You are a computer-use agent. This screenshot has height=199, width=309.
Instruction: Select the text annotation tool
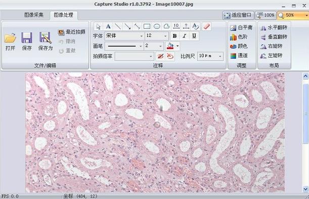coord(108,26)
